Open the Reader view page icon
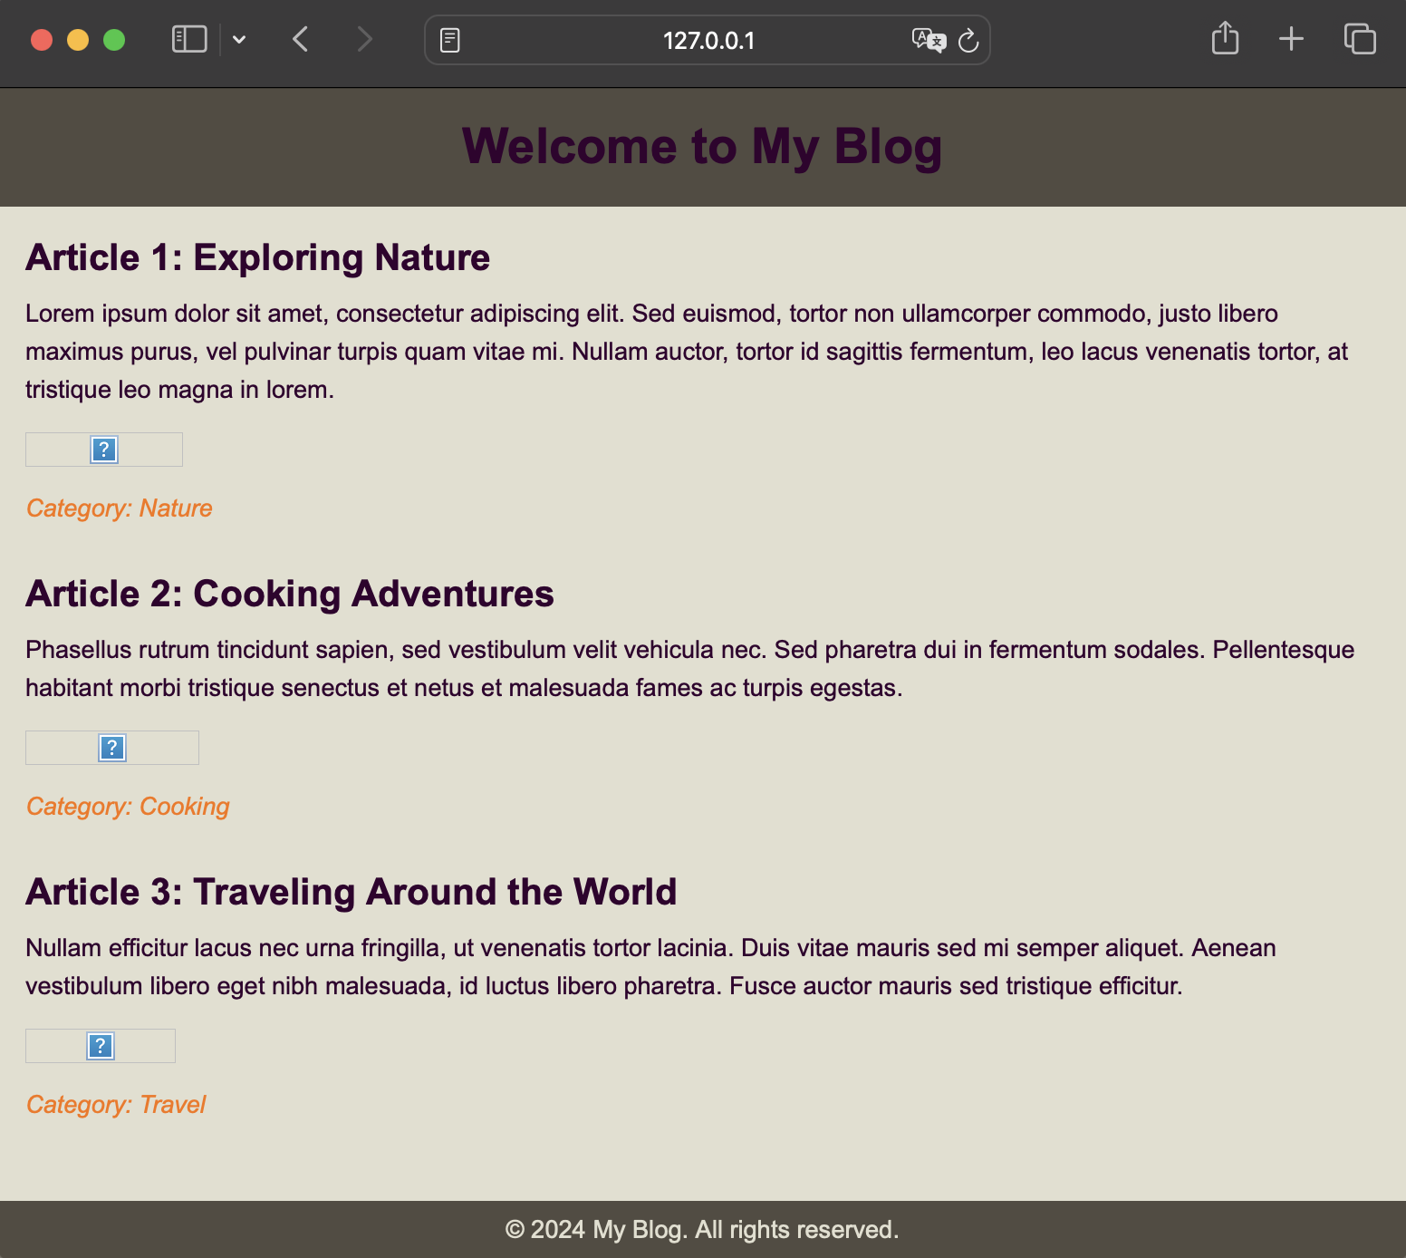Viewport: 1406px width, 1258px height. pos(450,41)
